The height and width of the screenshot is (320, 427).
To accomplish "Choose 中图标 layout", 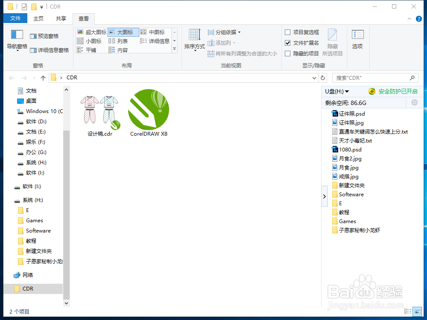I will 152,32.
